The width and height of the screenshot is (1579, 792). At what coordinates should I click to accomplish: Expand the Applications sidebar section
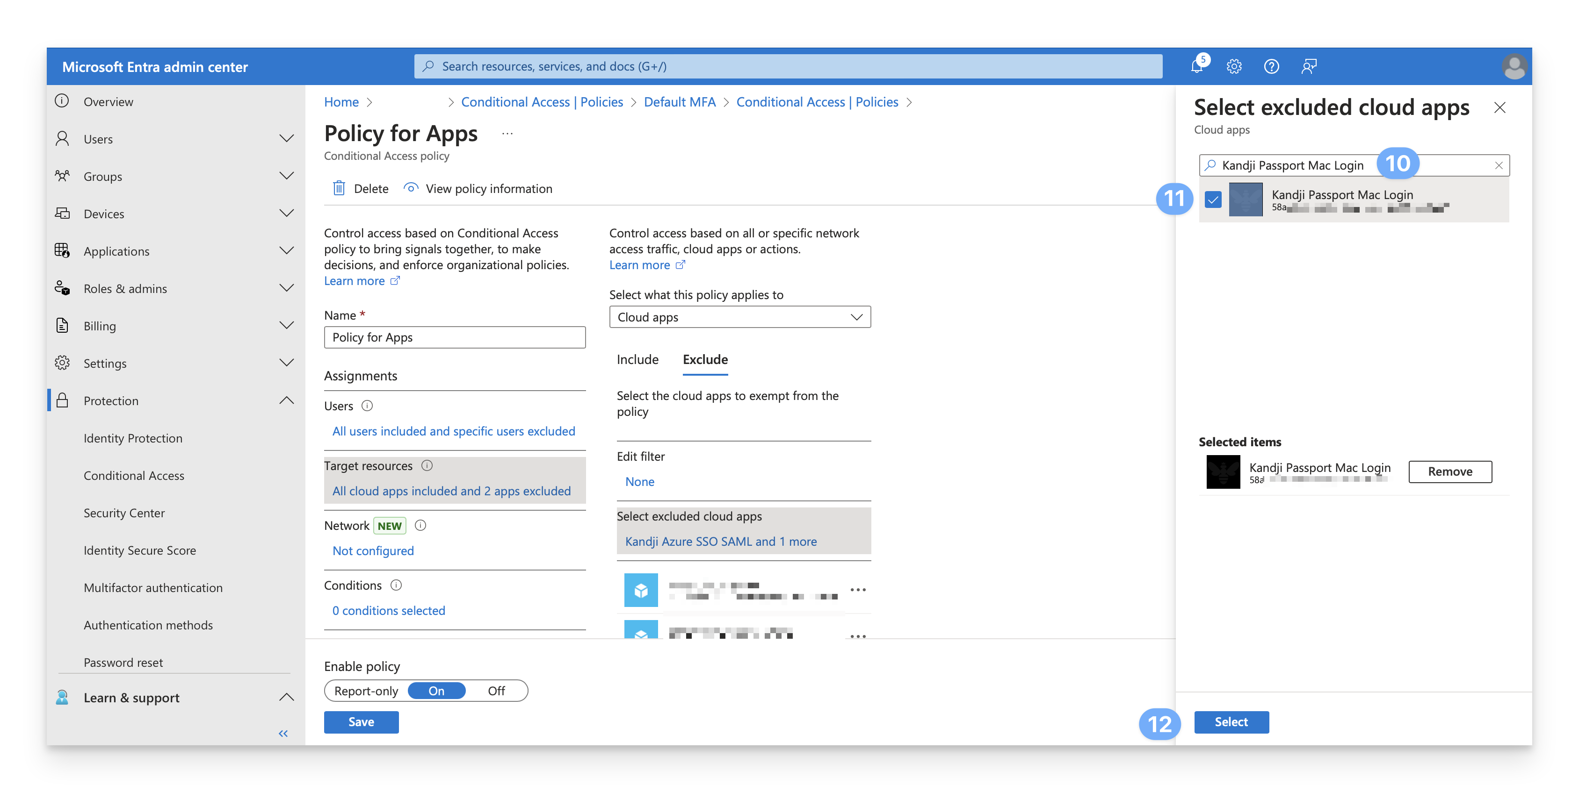point(286,250)
